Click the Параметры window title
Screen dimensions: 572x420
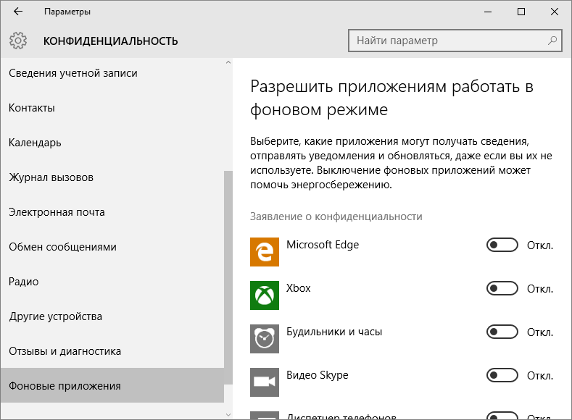(67, 12)
